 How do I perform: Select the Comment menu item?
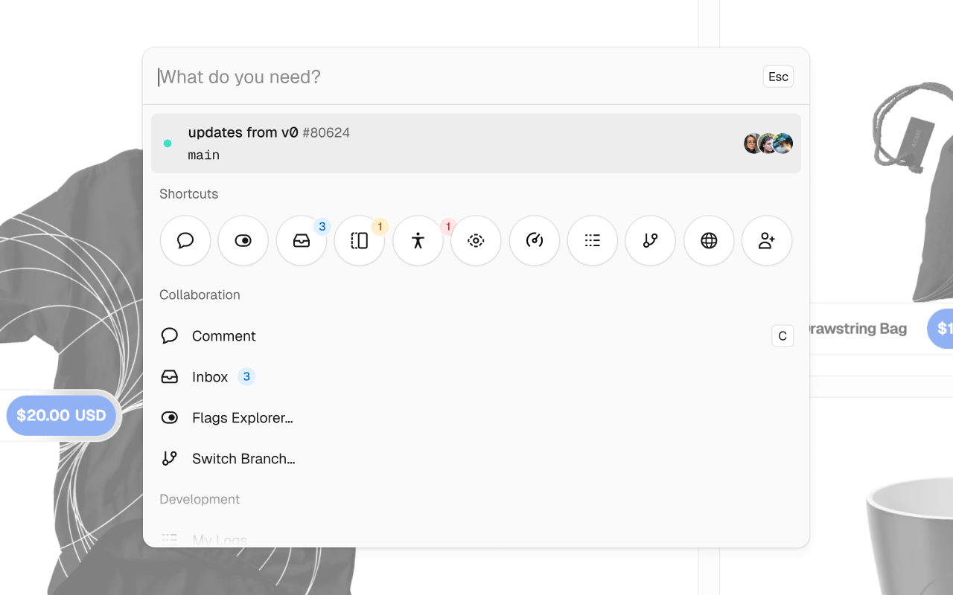[x=476, y=336]
